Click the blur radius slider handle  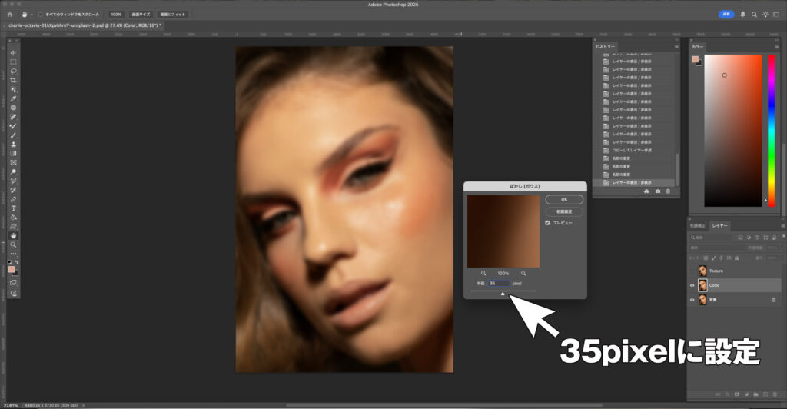pos(503,294)
